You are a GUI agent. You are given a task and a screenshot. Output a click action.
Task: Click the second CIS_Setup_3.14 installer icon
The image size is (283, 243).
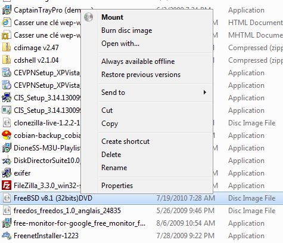pos(7,110)
